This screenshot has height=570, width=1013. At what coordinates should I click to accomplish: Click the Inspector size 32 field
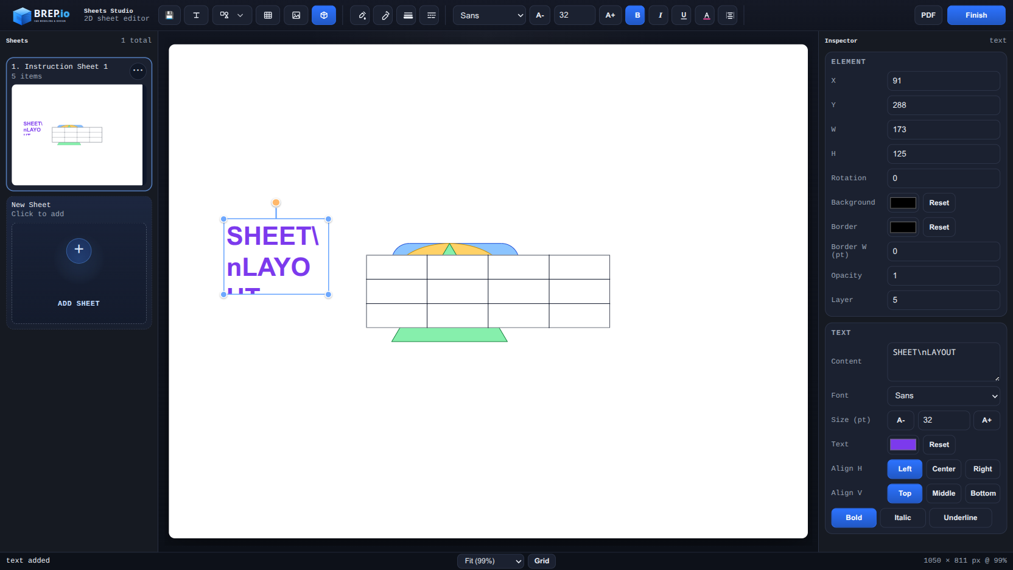944,420
